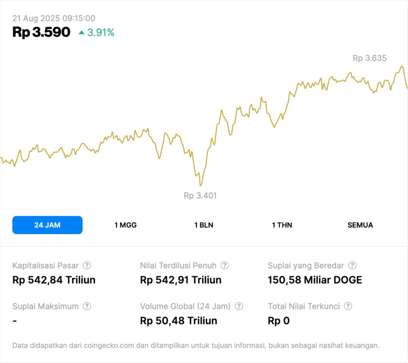The height and width of the screenshot is (363, 408).
Task: Select the SEMUA time range
Action: 360,225
